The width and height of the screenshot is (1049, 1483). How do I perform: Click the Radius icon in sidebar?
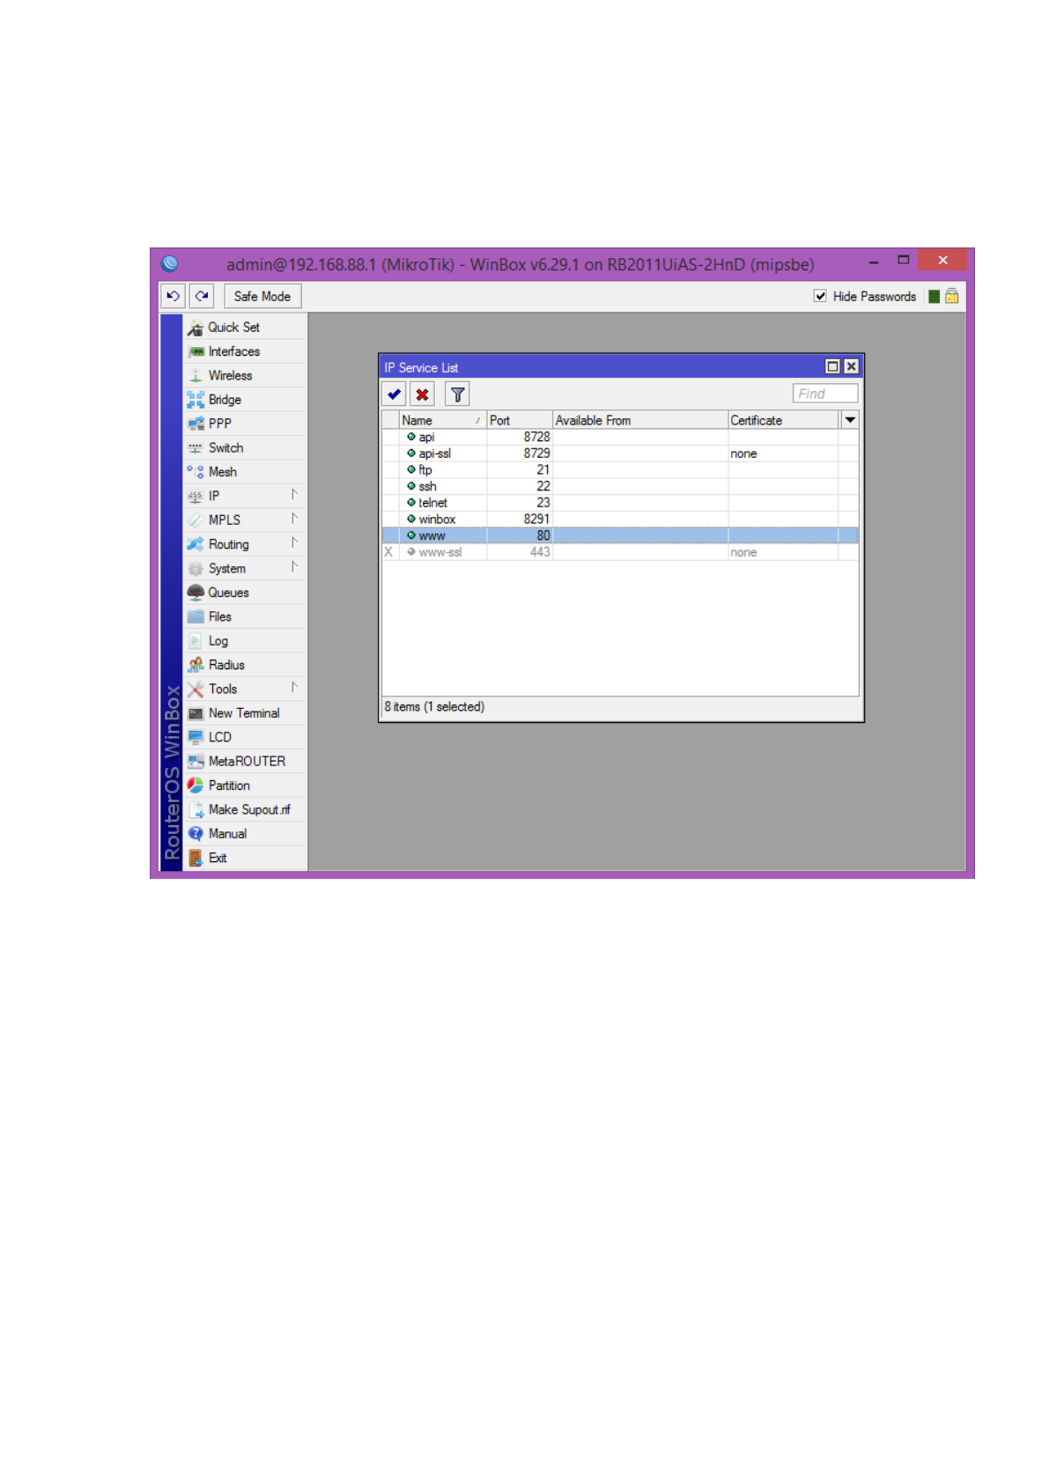pyautogui.click(x=196, y=665)
